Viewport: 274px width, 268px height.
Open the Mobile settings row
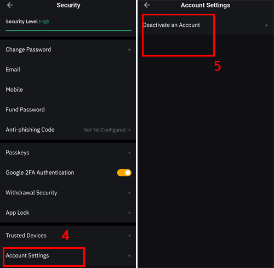coord(68,90)
